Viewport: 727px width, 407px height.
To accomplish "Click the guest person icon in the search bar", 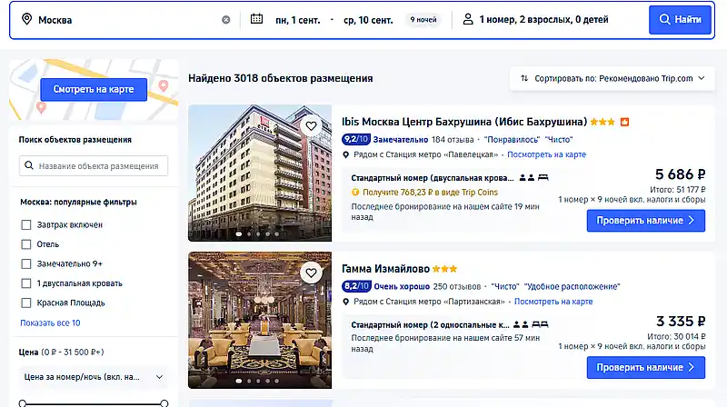I will tap(468, 19).
